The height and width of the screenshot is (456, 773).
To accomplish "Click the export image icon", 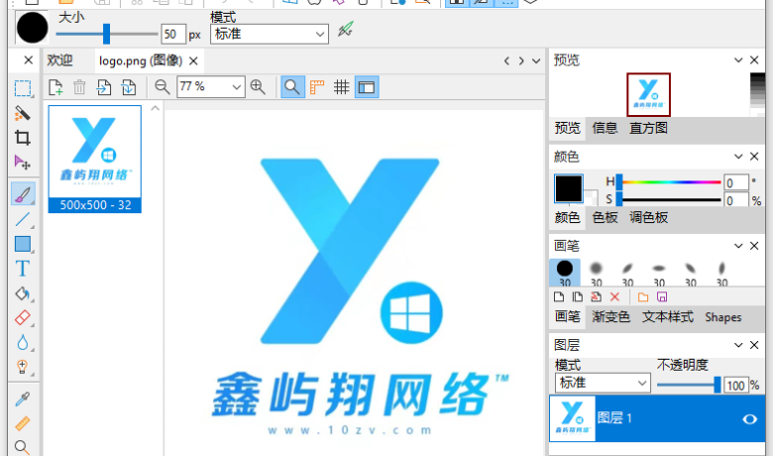I will tap(128, 88).
